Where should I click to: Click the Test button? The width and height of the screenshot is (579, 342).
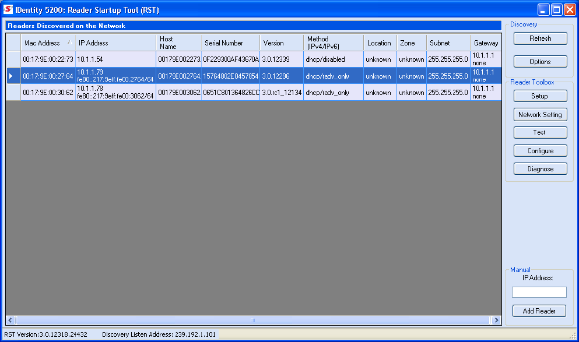click(541, 132)
